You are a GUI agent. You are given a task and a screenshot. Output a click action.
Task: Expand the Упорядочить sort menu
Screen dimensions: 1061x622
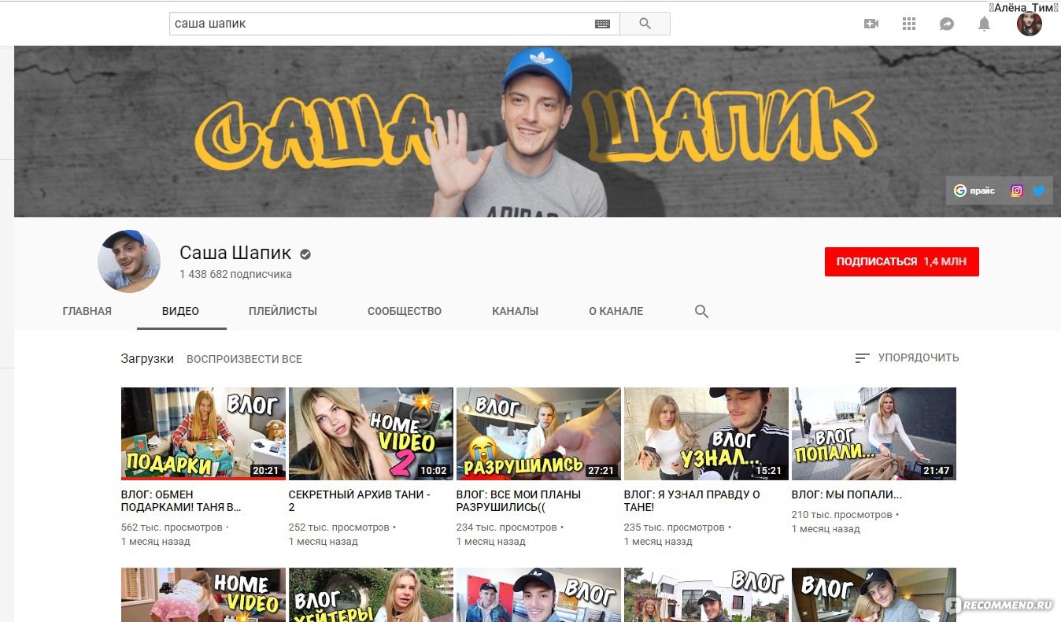coord(907,357)
